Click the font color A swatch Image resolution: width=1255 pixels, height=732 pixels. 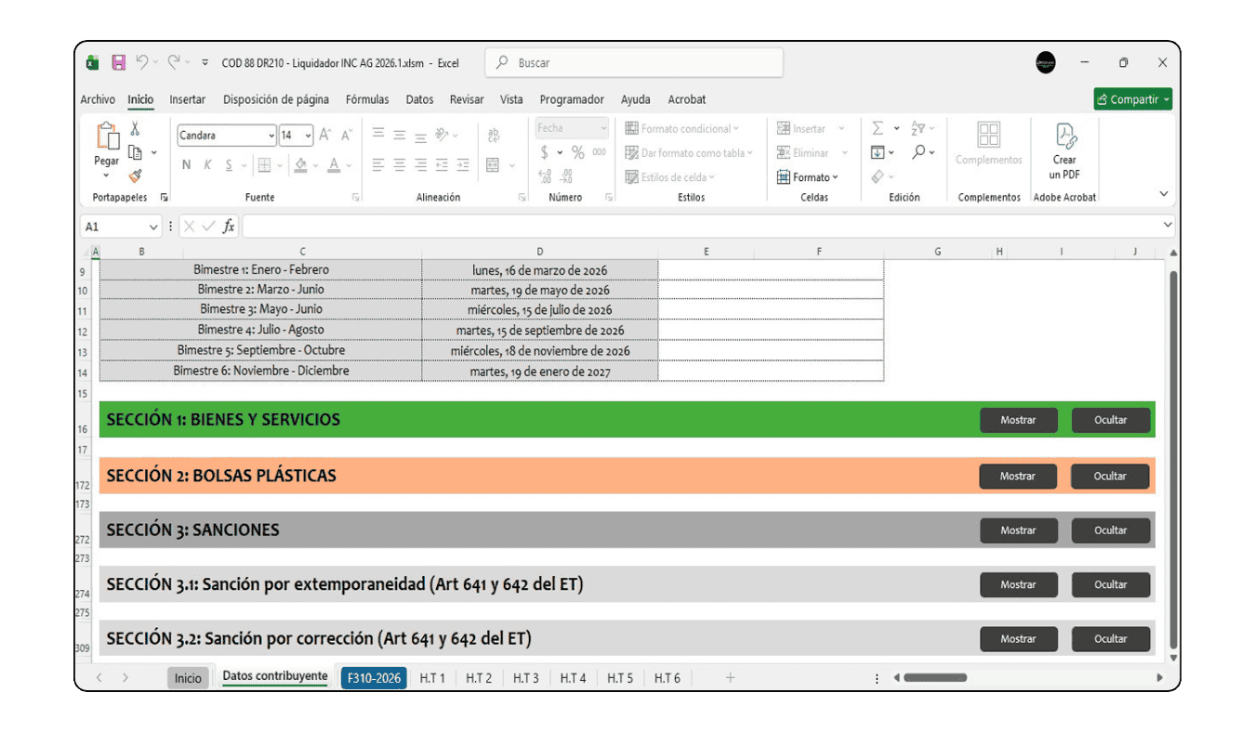click(x=334, y=165)
